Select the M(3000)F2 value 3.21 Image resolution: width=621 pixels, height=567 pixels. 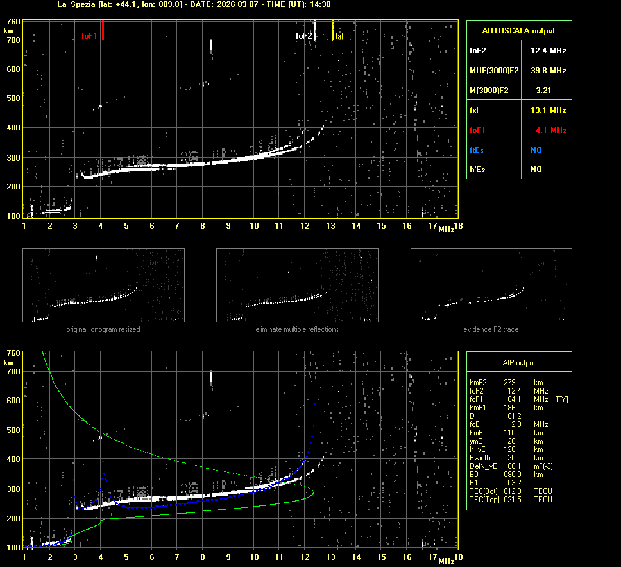click(544, 91)
